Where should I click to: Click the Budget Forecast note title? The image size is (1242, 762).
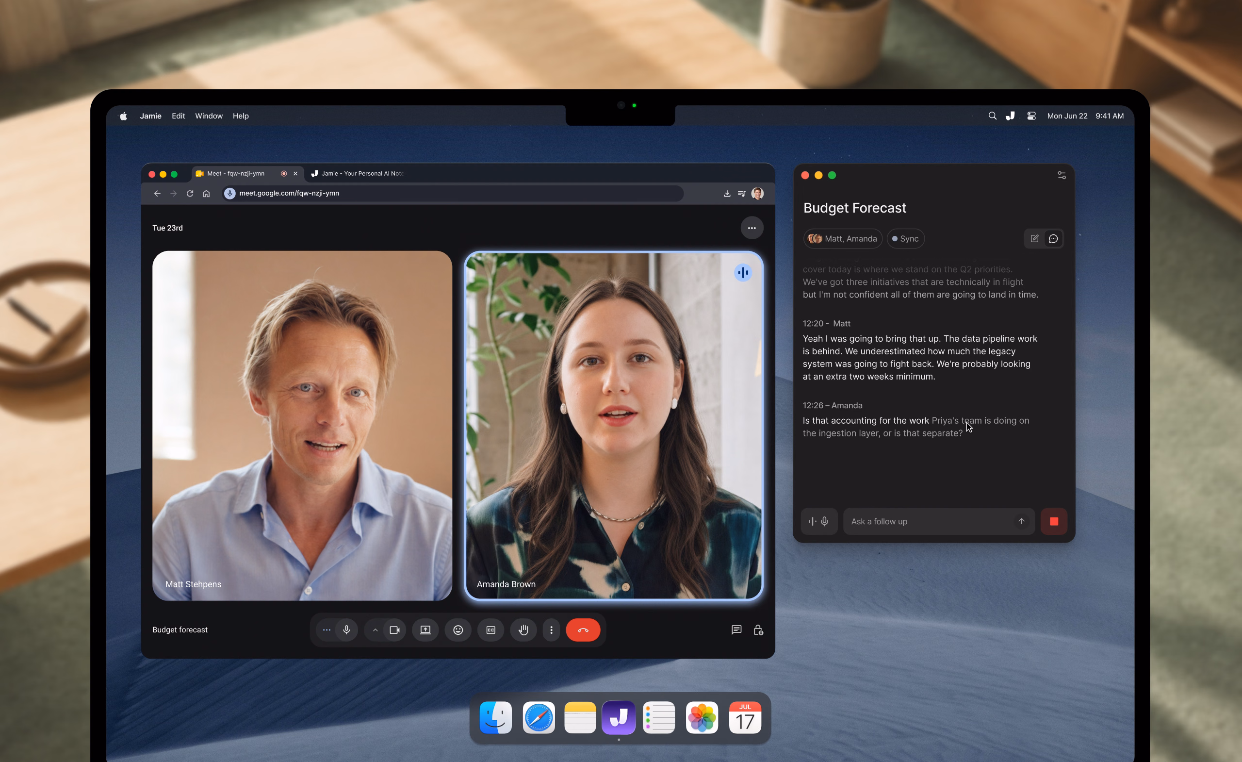(855, 208)
